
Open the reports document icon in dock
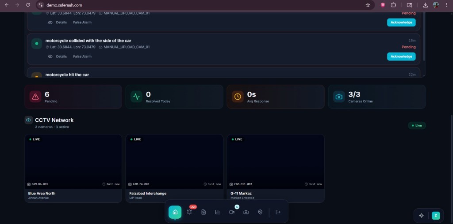(x=203, y=212)
